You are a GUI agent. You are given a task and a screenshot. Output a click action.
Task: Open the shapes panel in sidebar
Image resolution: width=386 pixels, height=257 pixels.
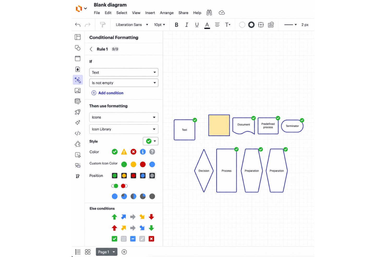tap(78, 48)
